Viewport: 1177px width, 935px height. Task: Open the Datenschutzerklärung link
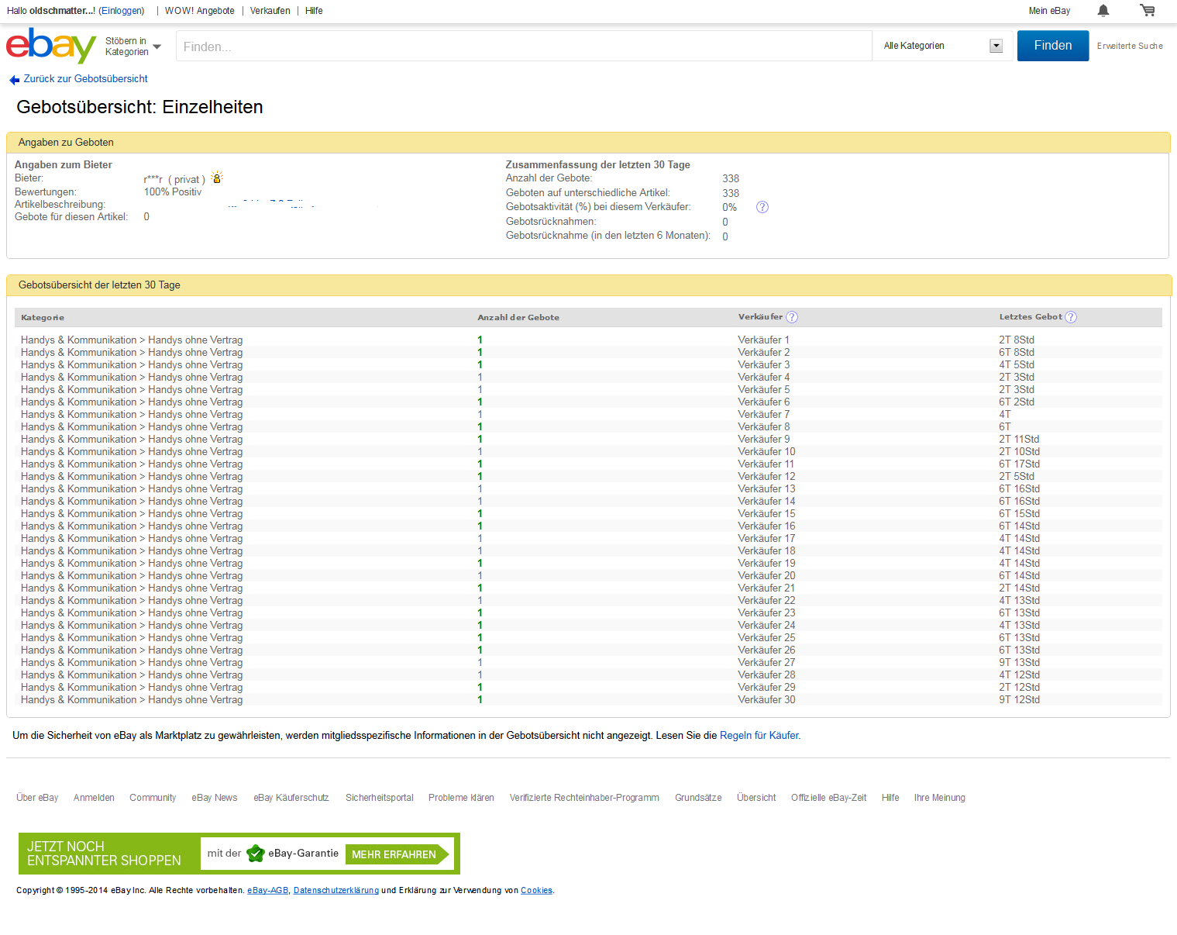[x=336, y=890]
